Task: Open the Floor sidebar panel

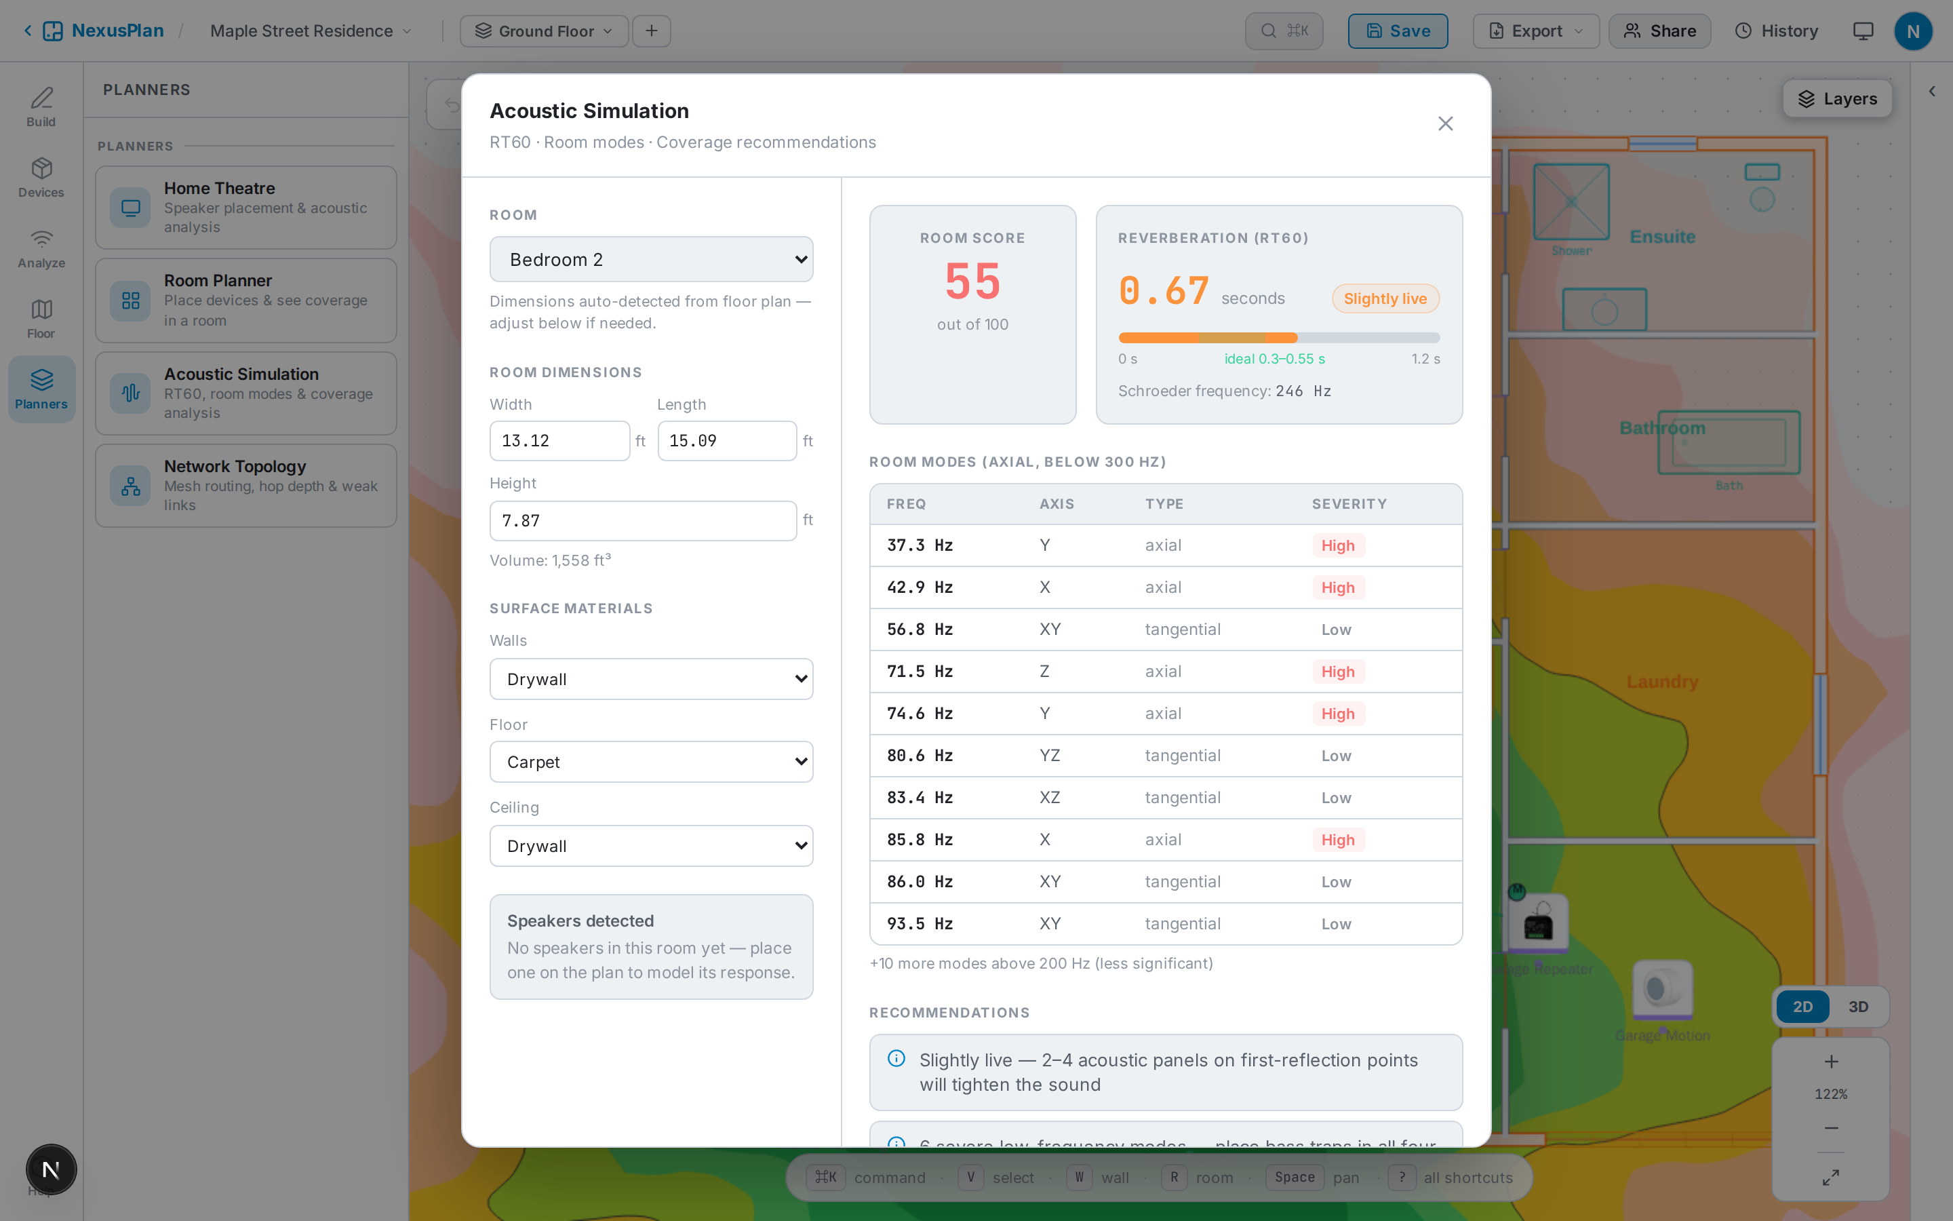Action: (41, 319)
